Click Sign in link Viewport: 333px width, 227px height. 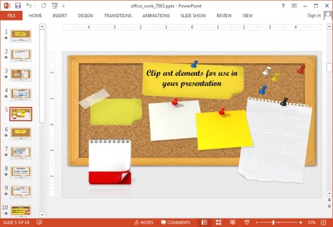click(314, 16)
